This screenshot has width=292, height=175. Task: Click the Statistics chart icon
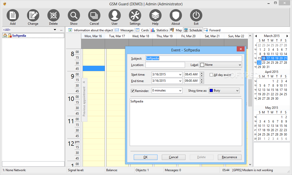[153, 30]
